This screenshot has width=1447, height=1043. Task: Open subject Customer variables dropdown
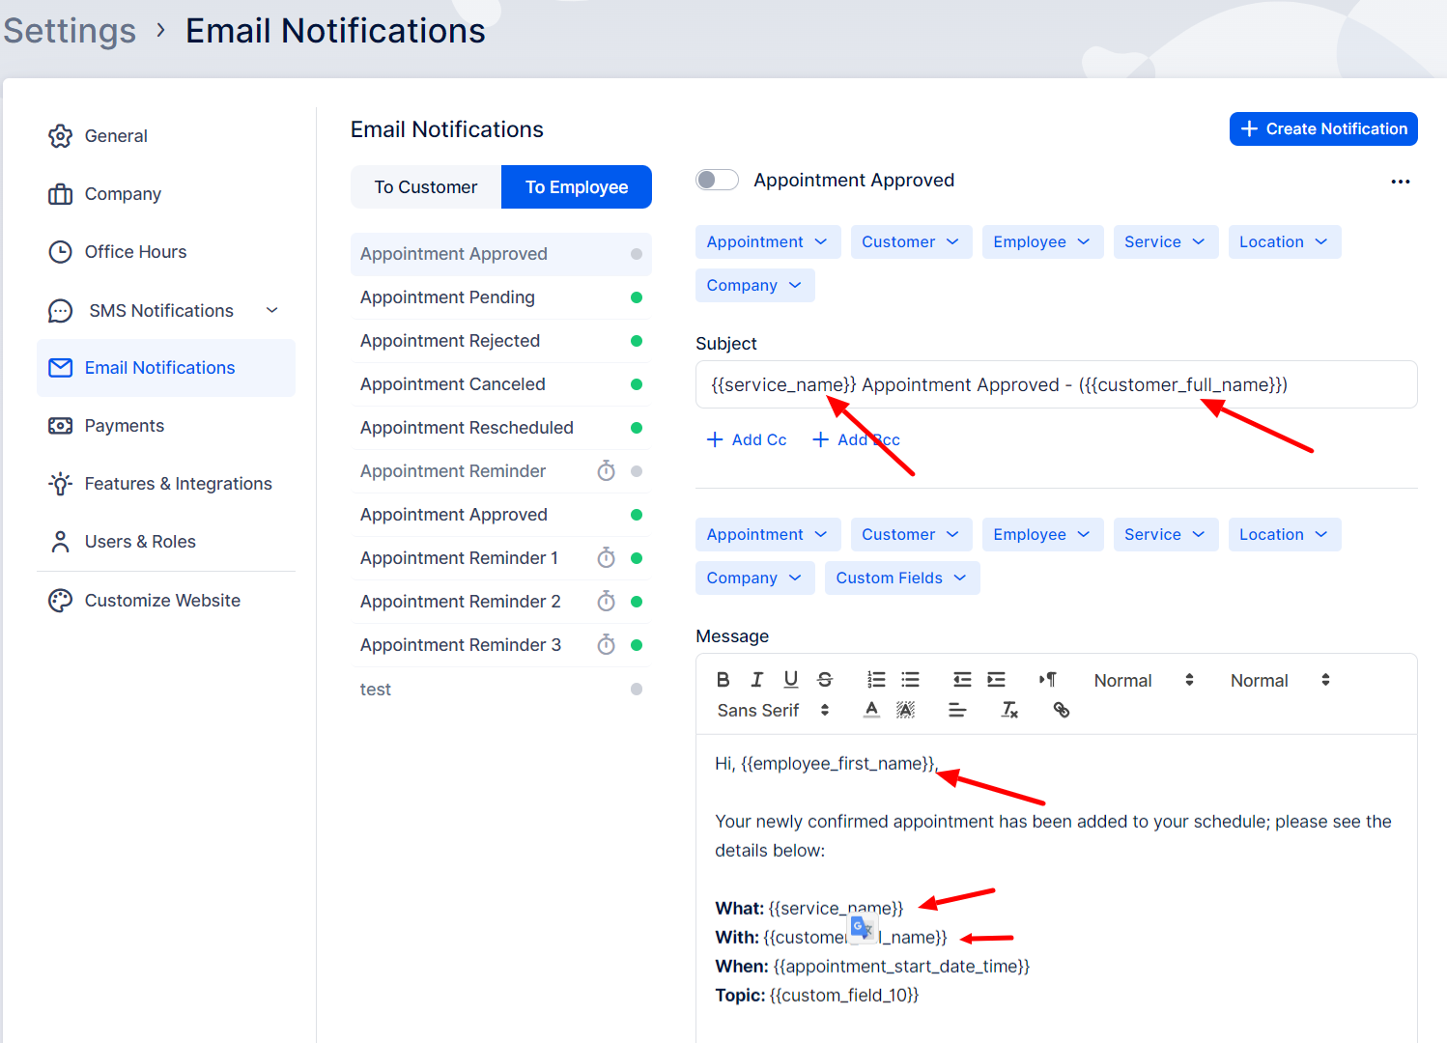[x=911, y=241]
